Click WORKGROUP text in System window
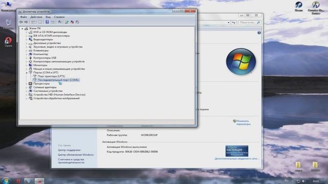The width and height of the screenshot is (328, 184). 149,135
